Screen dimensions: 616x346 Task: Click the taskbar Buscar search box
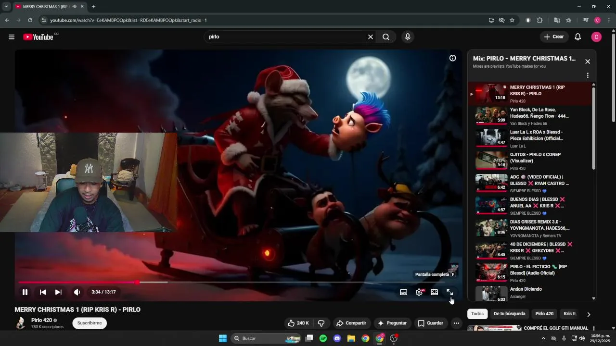click(x=267, y=338)
